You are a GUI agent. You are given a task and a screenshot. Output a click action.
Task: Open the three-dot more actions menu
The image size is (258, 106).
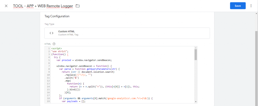click(x=251, y=6)
